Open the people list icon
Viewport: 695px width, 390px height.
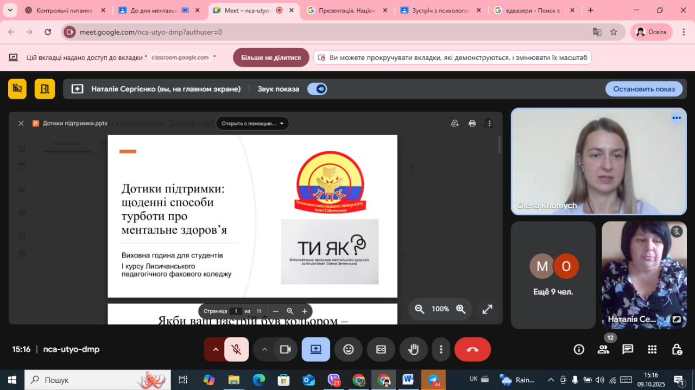[x=603, y=349]
